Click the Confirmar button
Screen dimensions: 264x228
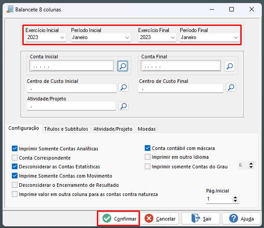coord(118,218)
